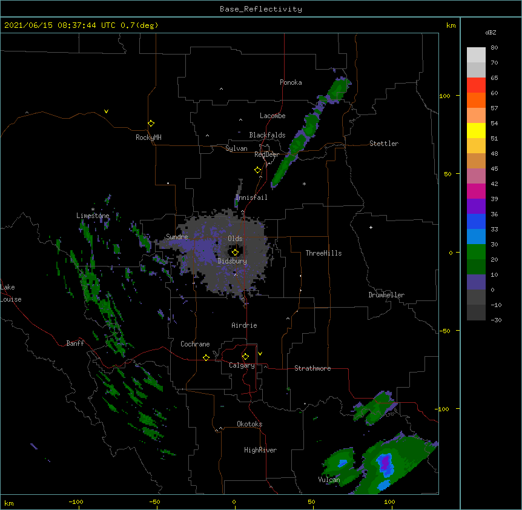
Task: Click the yellow v marker east of Calgary
Action: (x=260, y=354)
